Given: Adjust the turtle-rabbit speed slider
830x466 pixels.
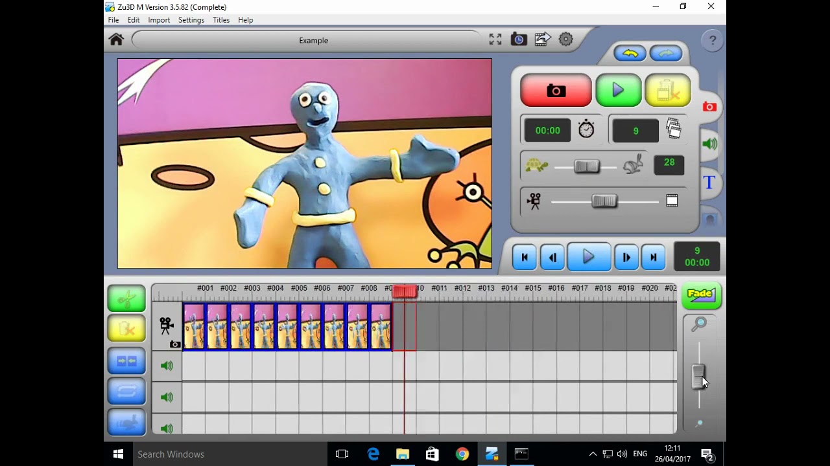Looking at the screenshot, I should pos(586,166).
